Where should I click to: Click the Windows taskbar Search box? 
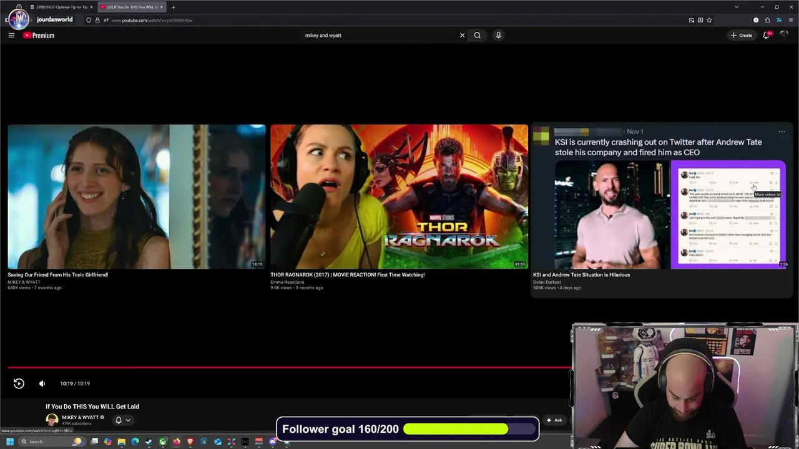point(52,442)
